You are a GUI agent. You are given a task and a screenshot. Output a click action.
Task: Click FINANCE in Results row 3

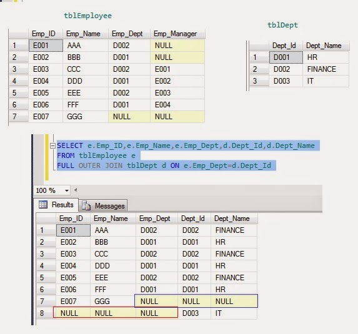click(234, 253)
